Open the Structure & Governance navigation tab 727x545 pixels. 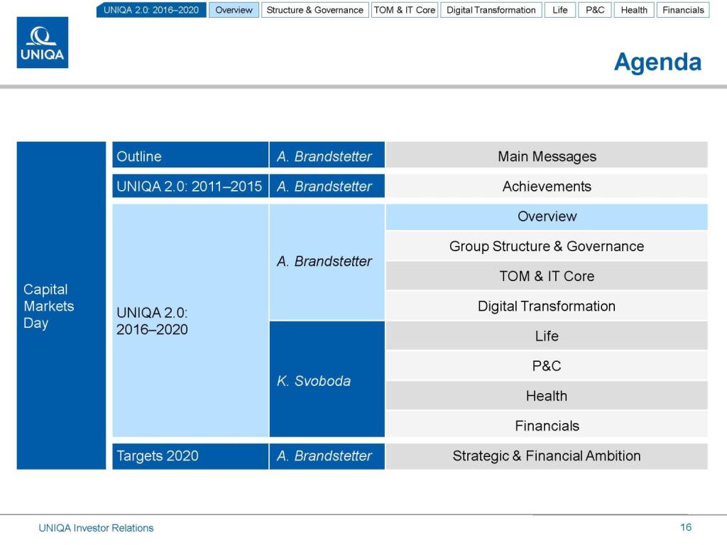coord(315,10)
